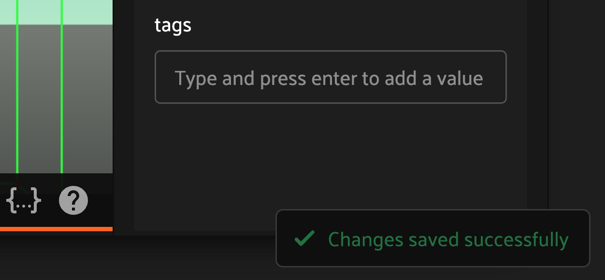The height and width of the screenshot is (280, 605).
Task: Click the orange highlight bar under the preview
Action: [56, 228]
